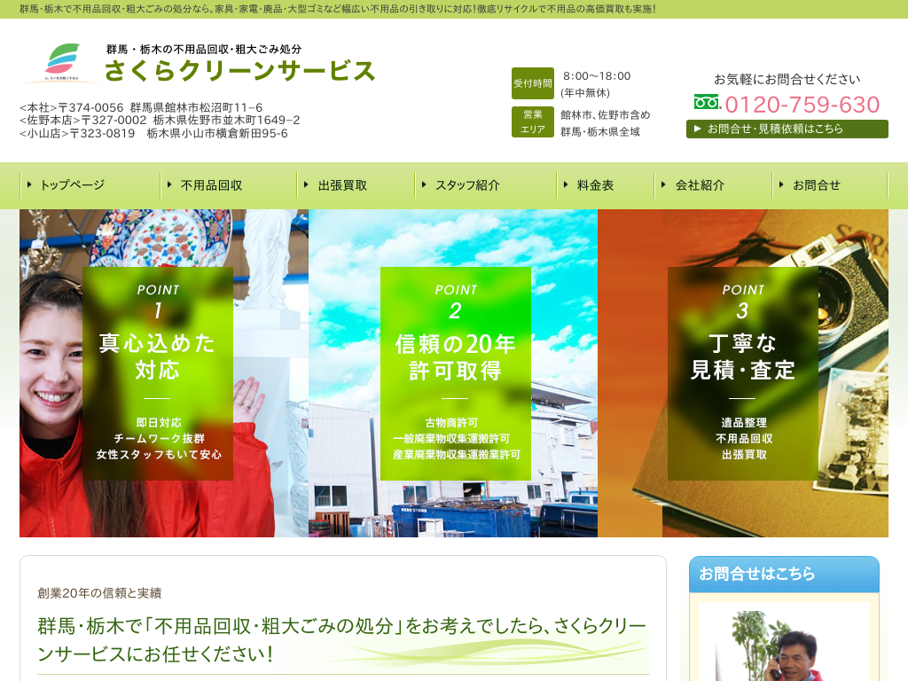Select お問合せ in the navigation bar
The width and height of the screenshot is (908, 681).
[816, 185]
